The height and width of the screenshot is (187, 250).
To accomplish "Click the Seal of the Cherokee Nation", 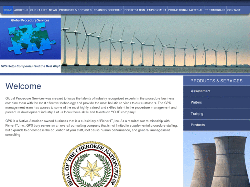I will [x=92, y=164].
